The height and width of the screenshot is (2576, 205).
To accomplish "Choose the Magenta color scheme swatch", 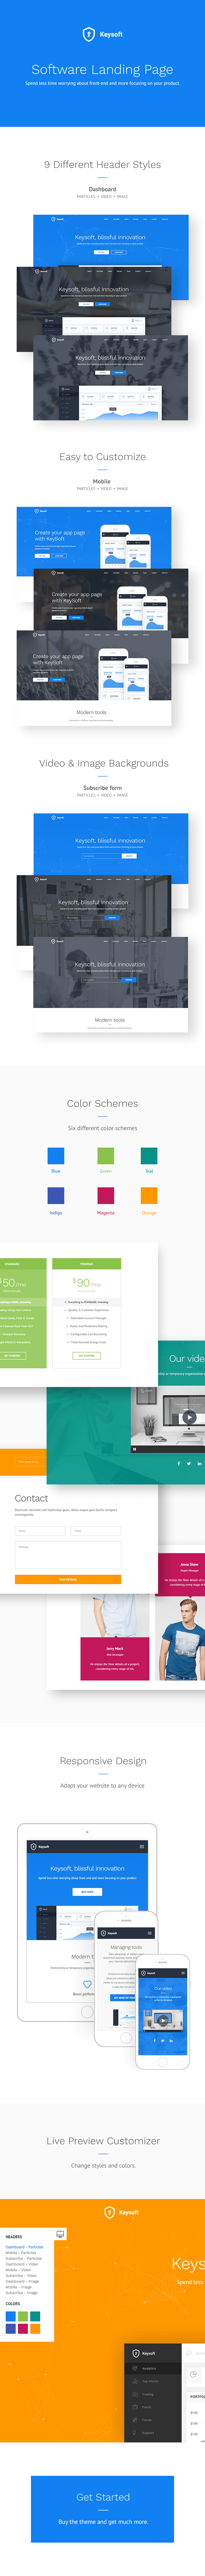I will [x=105, y=1195].
